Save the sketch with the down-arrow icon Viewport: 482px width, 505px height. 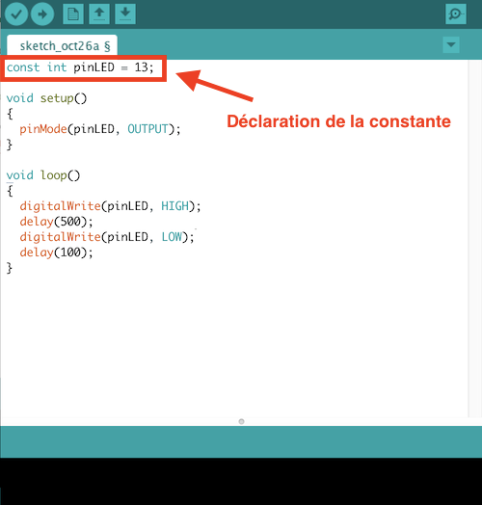pos(125,13)
